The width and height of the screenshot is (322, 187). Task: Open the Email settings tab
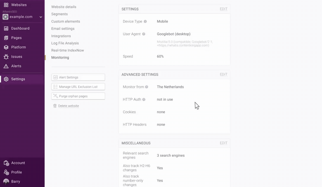click(63, 29)
